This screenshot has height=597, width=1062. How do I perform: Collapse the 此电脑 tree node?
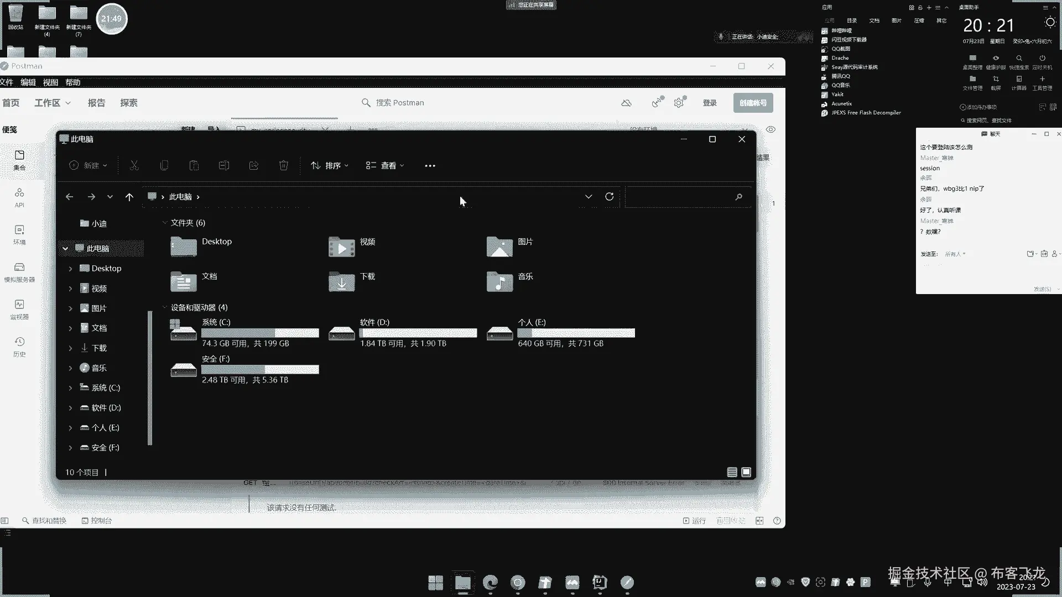click(65, 249)
